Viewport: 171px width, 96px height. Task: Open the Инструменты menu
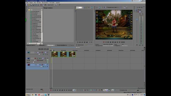[45, 3]
